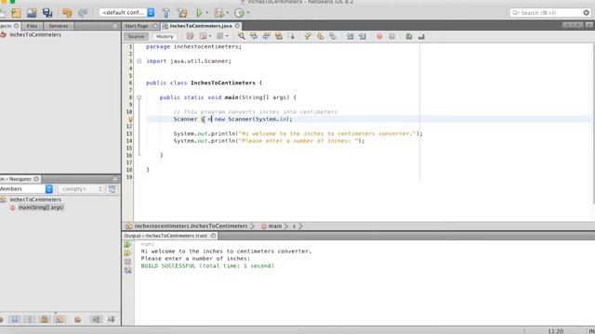
Task: Click Find Previous Occurrence icon
Action: tap(254, 36)
